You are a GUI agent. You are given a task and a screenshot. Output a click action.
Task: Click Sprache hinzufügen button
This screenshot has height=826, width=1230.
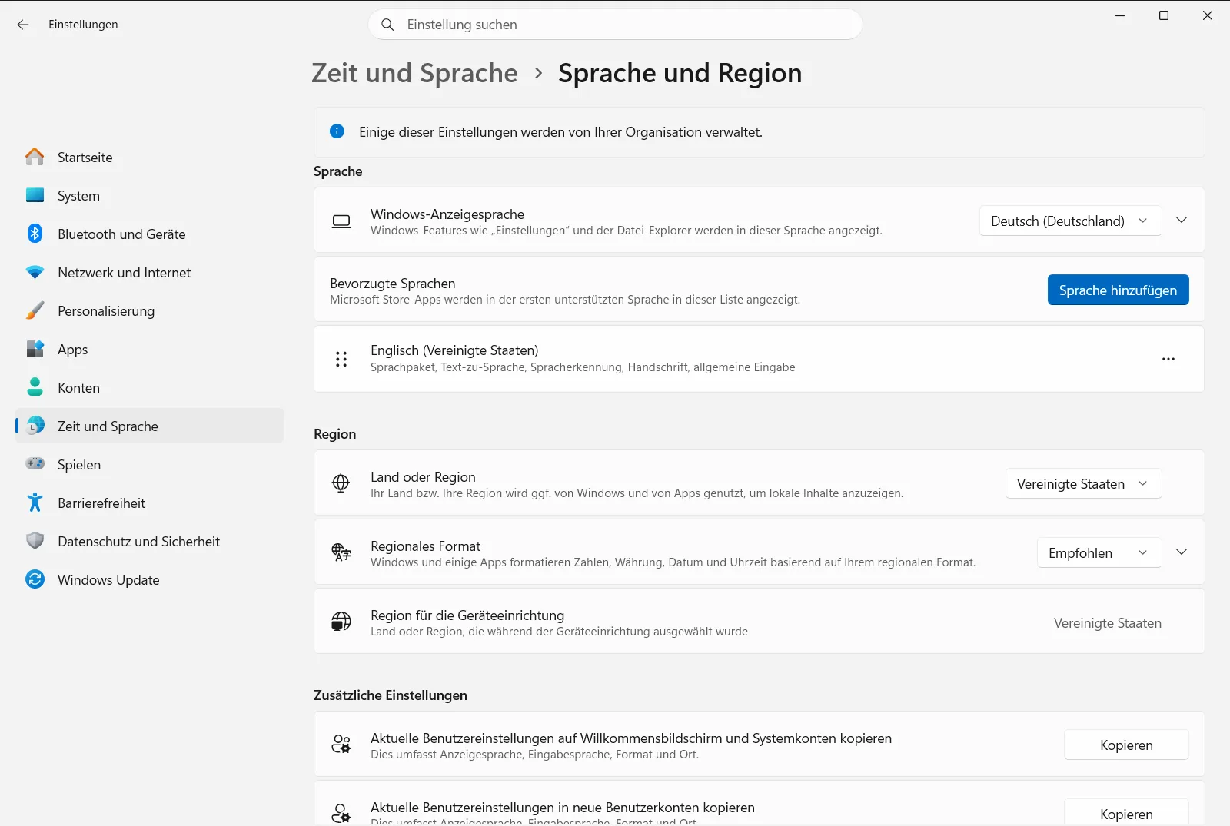click(x=1118, y=290)
